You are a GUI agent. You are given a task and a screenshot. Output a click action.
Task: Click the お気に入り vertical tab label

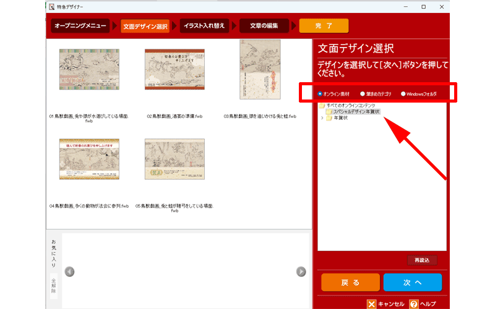point(54,253)
